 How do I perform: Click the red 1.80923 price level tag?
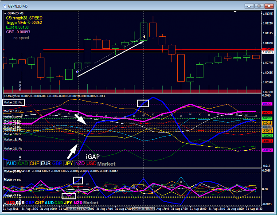coord(267,49)
